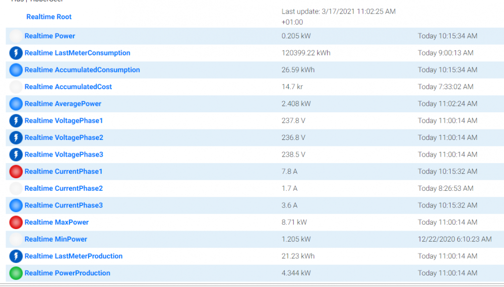The height and width of the screenshot is (287, 504).
Task: Click the white circle icon beside Realtime Power
Action: (x=16, y=36)
